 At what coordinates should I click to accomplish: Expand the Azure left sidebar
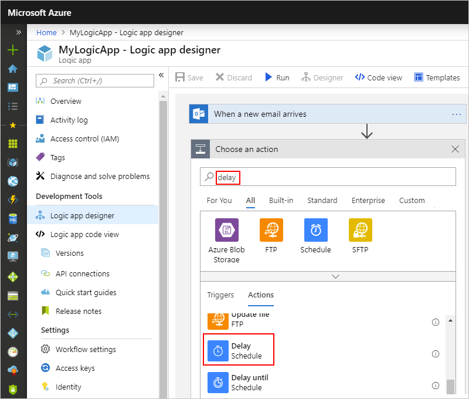pyautogui.click(x=18, y=32)
